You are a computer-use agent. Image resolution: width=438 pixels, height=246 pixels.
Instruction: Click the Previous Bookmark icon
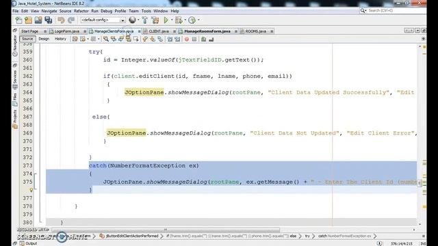coord(145,40)
